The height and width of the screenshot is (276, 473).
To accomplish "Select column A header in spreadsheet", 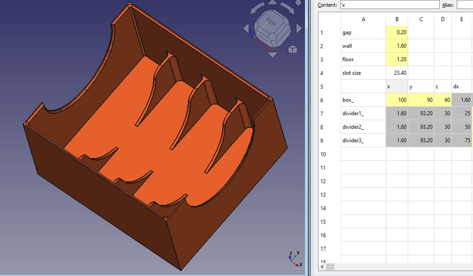I will point(363,19).
